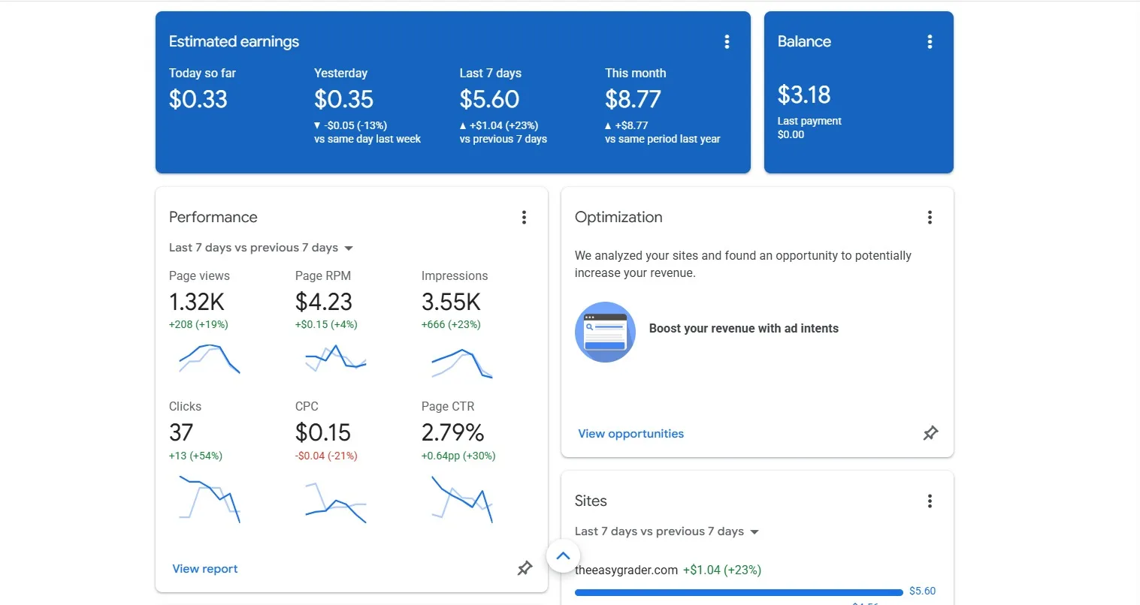Click the Balance amount $3.18
This screenshot has width=1140, height=605.
[x=804, y=95]
